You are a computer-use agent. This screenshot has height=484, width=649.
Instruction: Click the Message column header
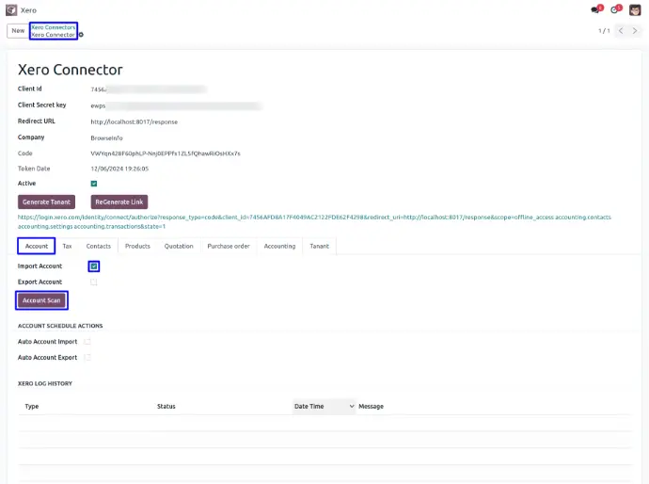coord(372,407)
